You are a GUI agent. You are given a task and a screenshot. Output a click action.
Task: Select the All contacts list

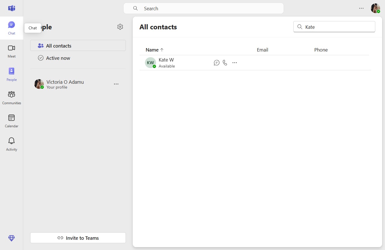click(78, 46)
